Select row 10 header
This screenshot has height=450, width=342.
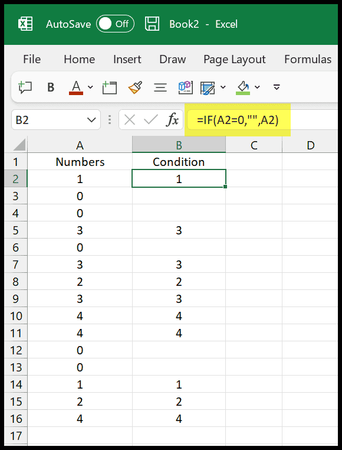point(15,316)
